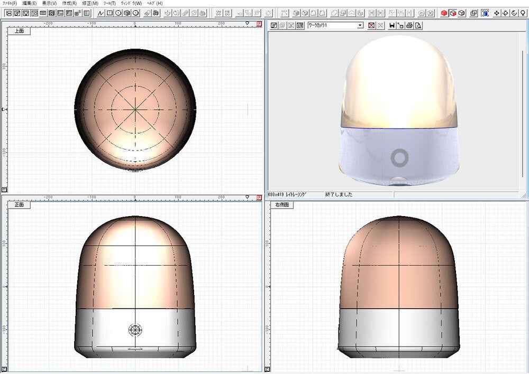This screenshot has width=529, height=374.
Task: Select the circle drawing tool
Action: click(118, 13)
